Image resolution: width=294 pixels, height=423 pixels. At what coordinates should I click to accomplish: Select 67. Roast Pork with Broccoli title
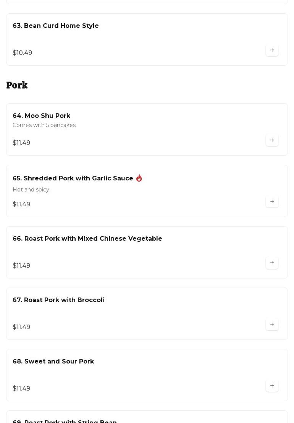tap(59, 300)
